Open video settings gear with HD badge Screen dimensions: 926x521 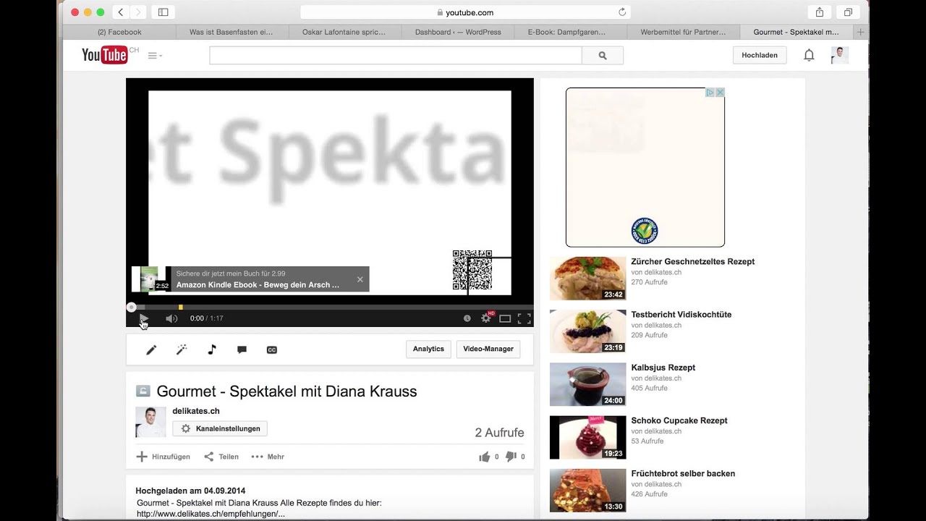(486, 318)
